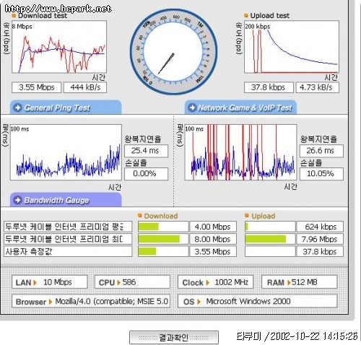Click the 444 kB/s download field

(85, 87)
